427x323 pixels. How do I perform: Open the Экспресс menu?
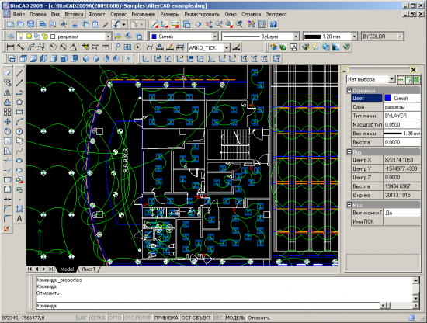(276, 14)
